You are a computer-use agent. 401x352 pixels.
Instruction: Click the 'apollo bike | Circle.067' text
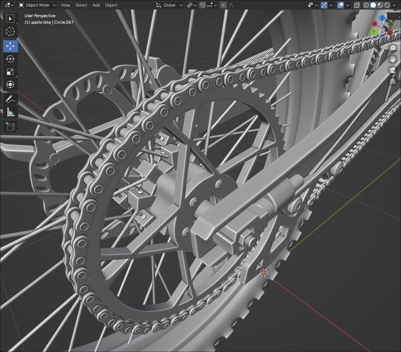(52, 22)
